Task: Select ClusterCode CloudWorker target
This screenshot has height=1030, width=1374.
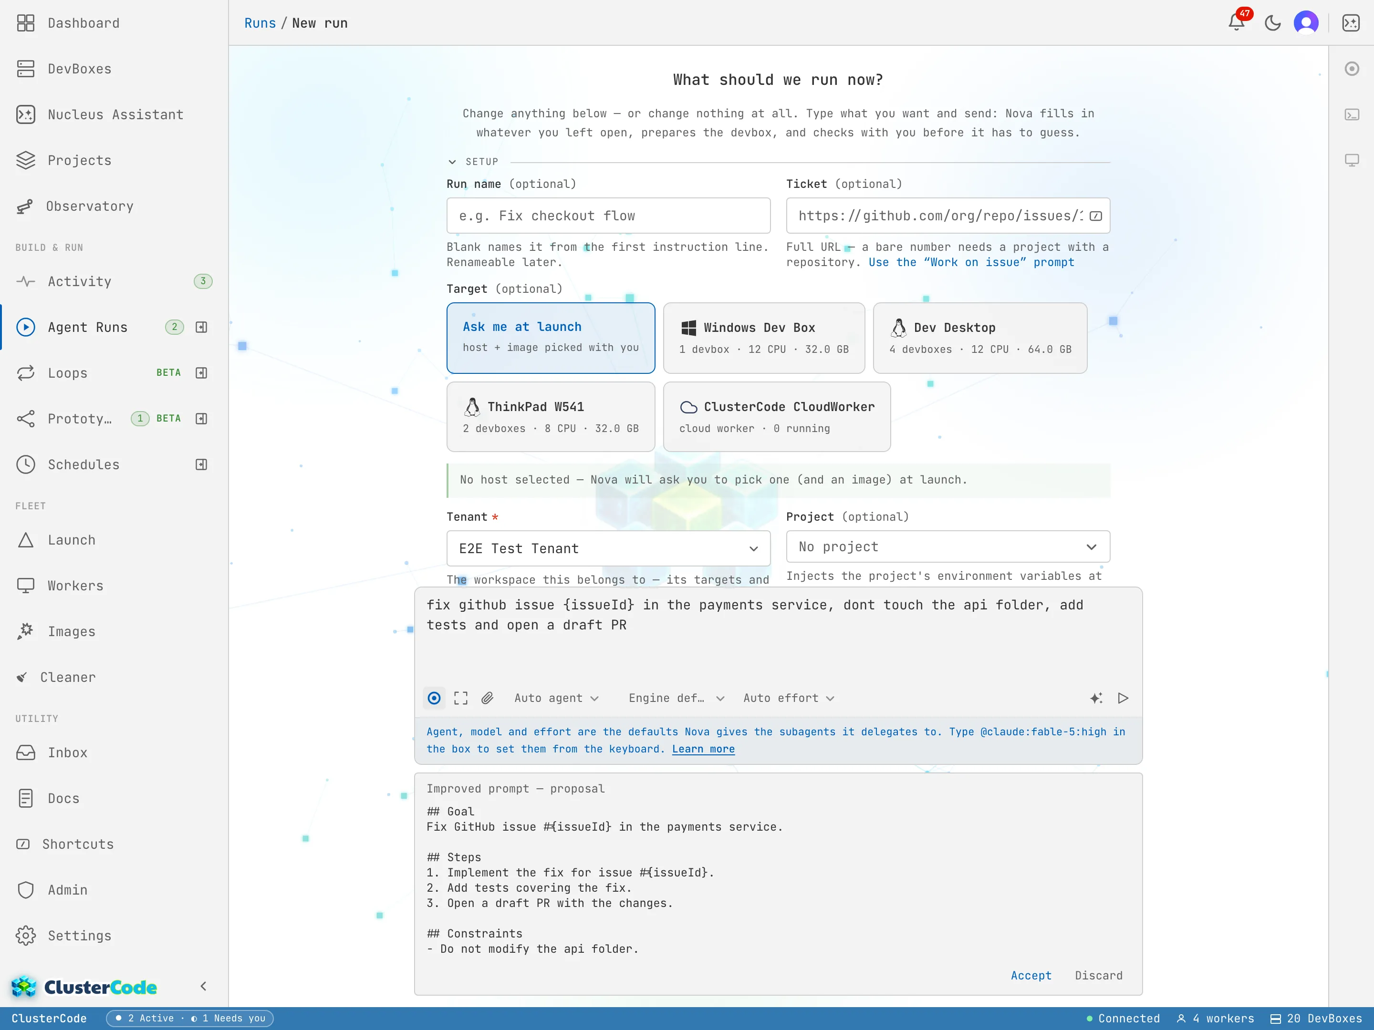Action: point(776,417)
